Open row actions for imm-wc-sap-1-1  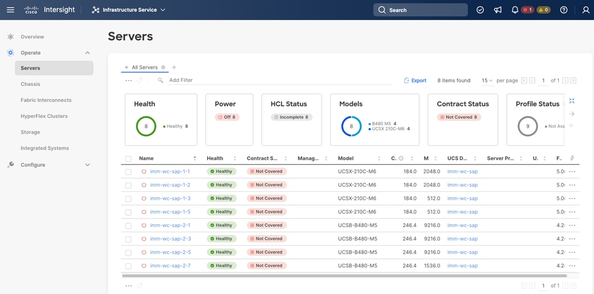572,171
